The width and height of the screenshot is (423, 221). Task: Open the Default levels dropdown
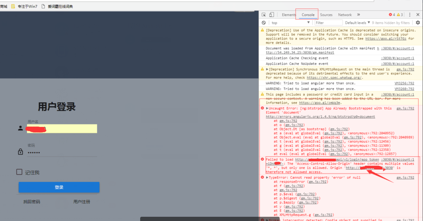point(357,23)
